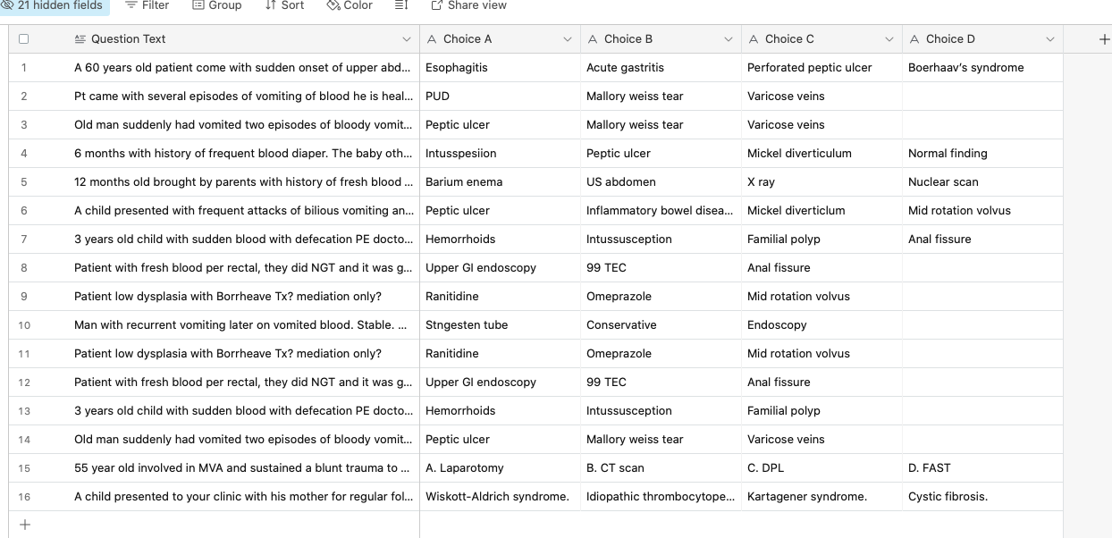
Task: Select the cell 'A. Laparotomy'
Action: click(x=500, y=468)
